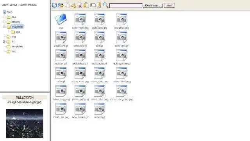Expand the css tree branch
The width and height of the screenshot is (250, 141).
4,17
